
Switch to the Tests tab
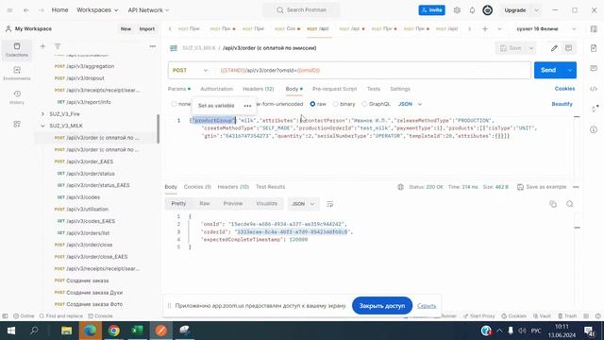click(374, 89)
